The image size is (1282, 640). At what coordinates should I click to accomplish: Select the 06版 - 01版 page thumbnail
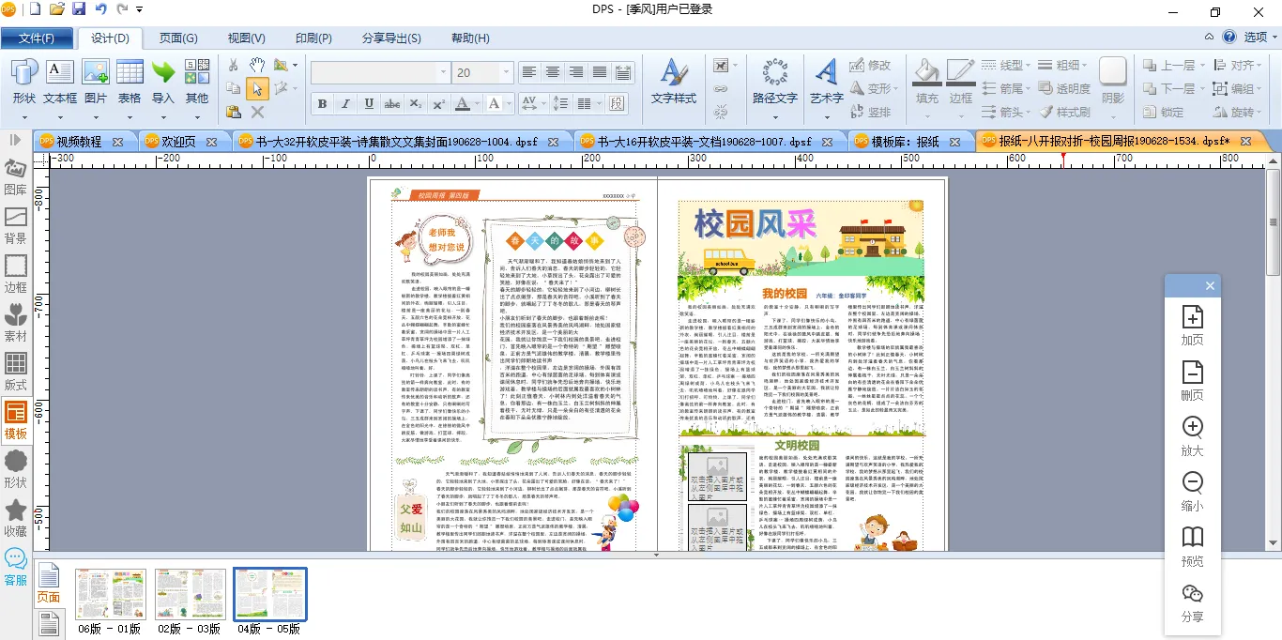[x=110, y=593]
